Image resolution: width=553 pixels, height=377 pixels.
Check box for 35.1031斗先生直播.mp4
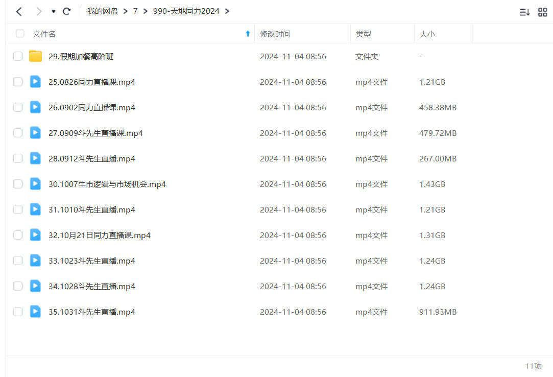coord(18,312)
